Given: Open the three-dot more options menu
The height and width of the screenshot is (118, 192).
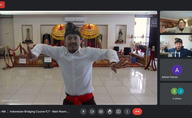Looking at the screenshot, I should pyautogui.click(x=127, y=112).
